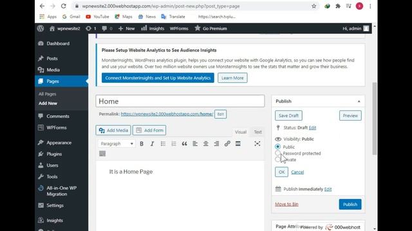Select Private visibility option
This screenshot has height=231, width=412.
click(277, 159)
